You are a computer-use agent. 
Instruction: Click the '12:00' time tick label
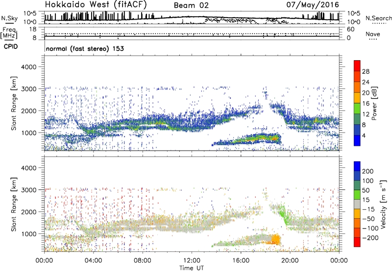[192, 261]
